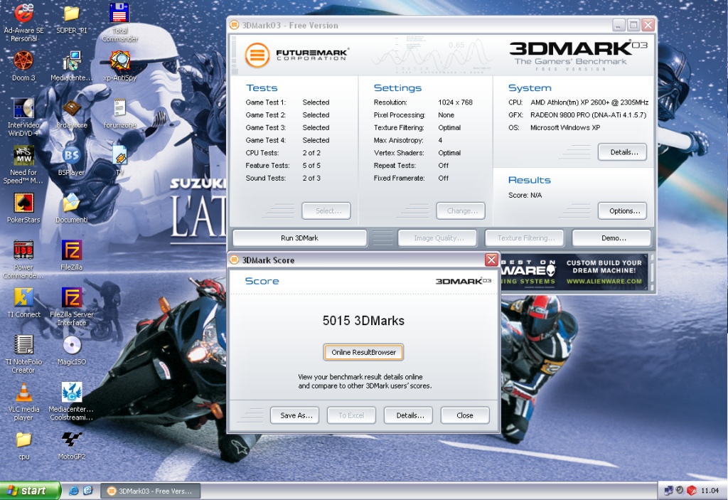728x500 pixels.
Task: Launch Total Commander desktop icon
Action: point(119,14)
